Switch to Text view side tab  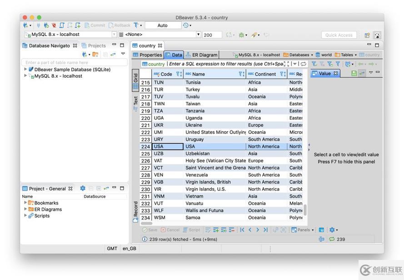pyautogui.click(x=135, y=103)
